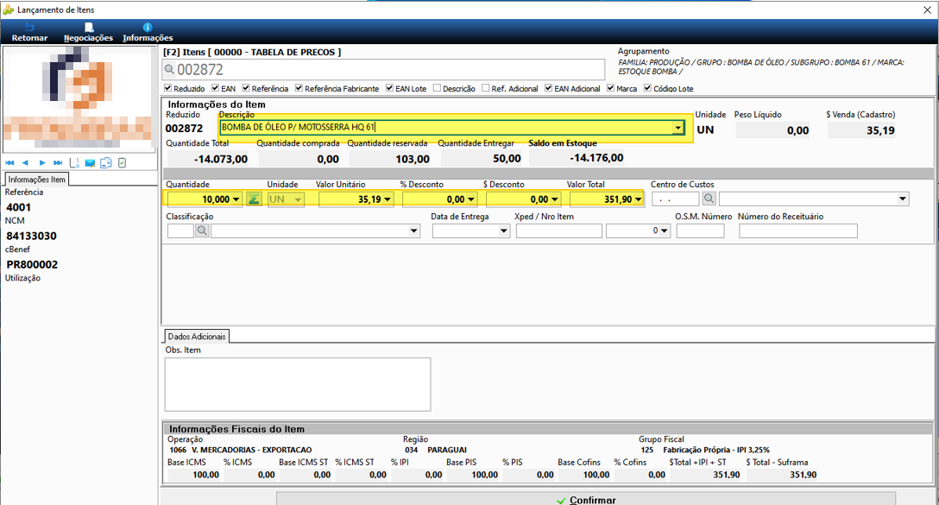939x505 pixels.
Task: Enable the Ref. Adicional checkbox
Action: [x=486, y=88]
